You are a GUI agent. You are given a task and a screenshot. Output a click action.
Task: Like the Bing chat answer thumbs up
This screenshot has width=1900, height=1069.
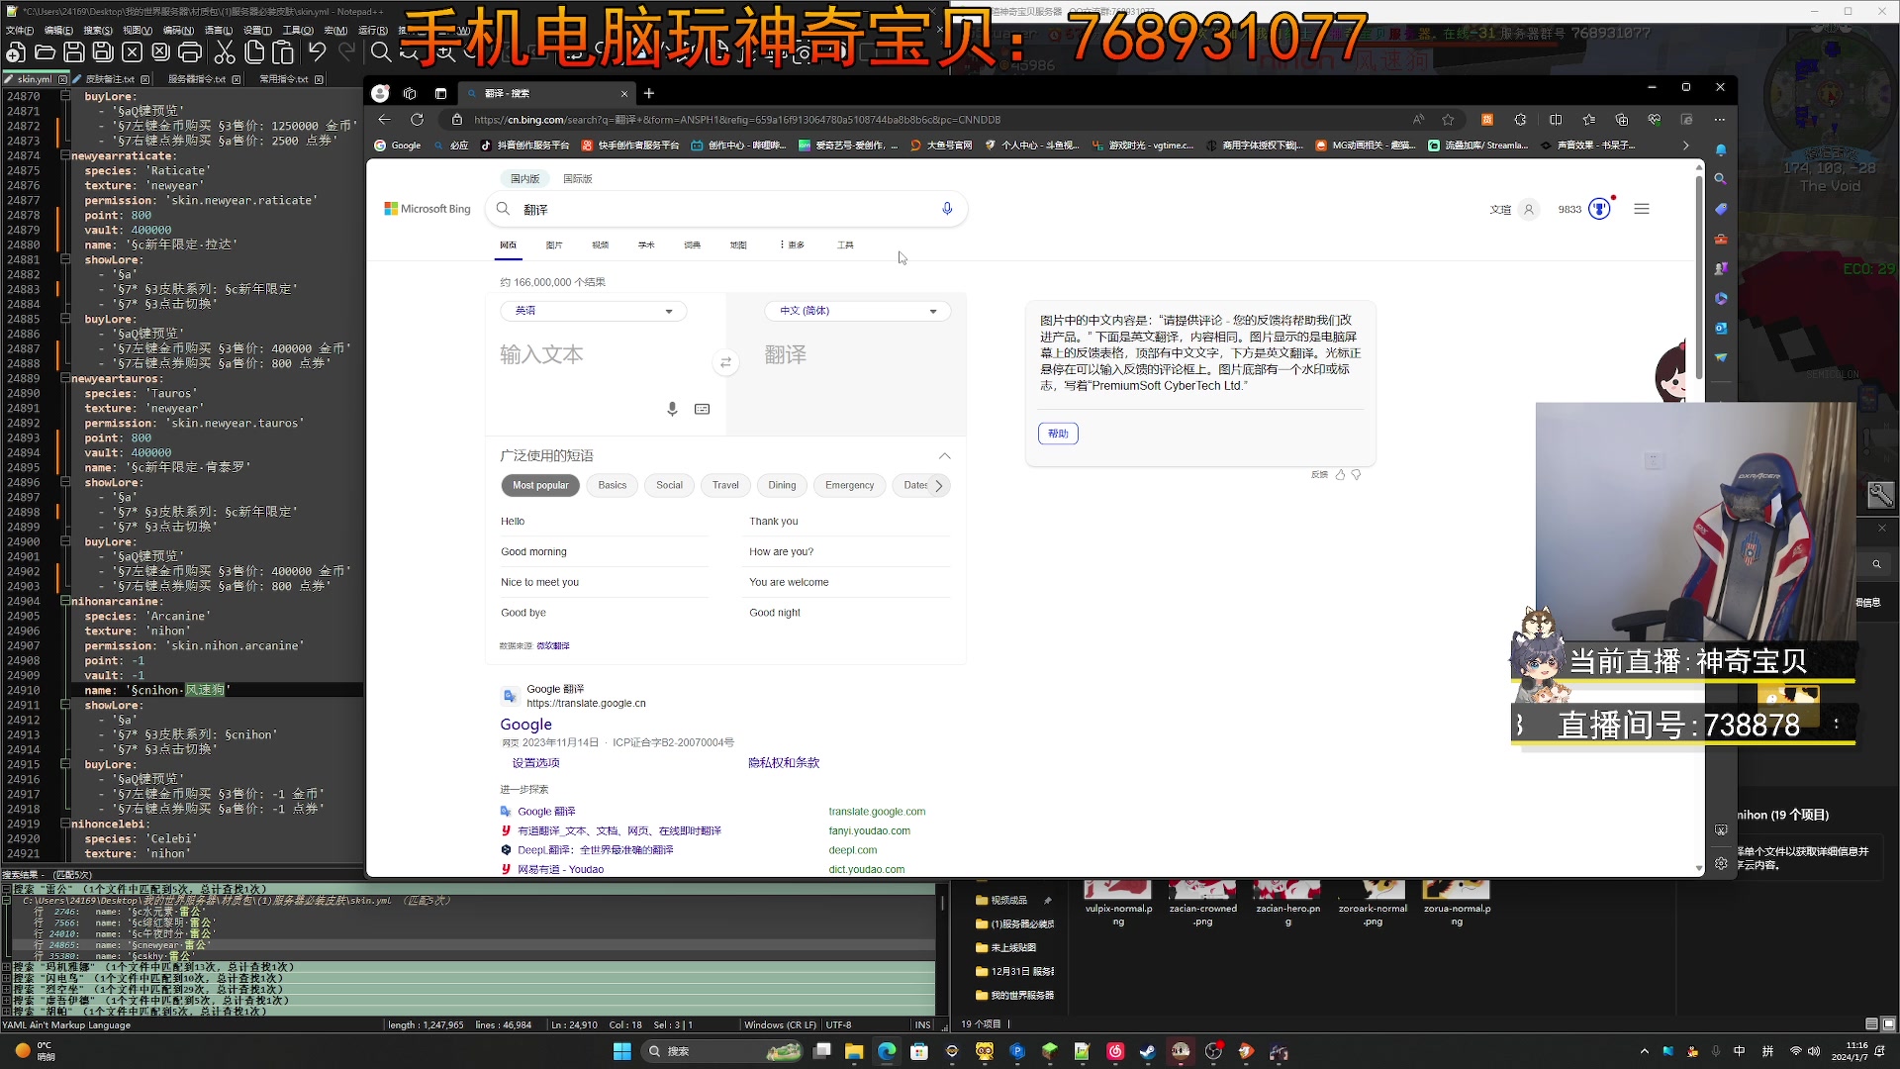tap(1340, 475)
